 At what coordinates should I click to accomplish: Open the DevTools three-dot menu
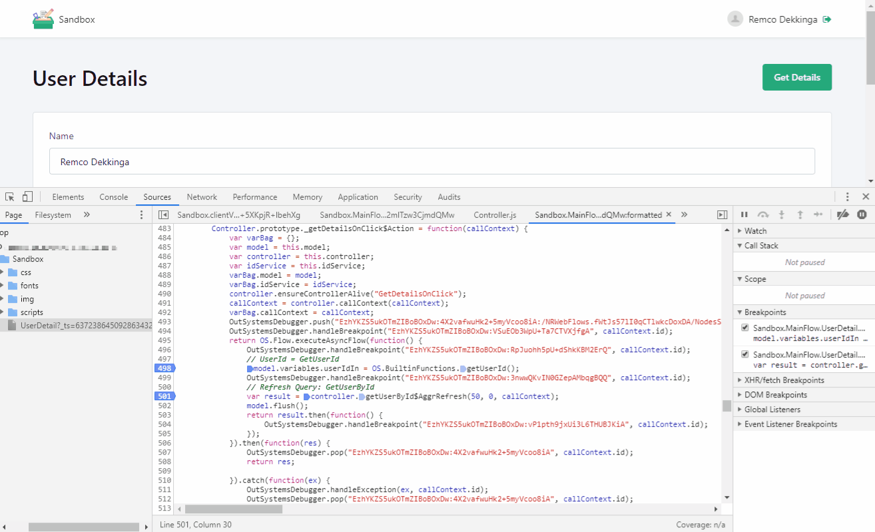(848, 196)
